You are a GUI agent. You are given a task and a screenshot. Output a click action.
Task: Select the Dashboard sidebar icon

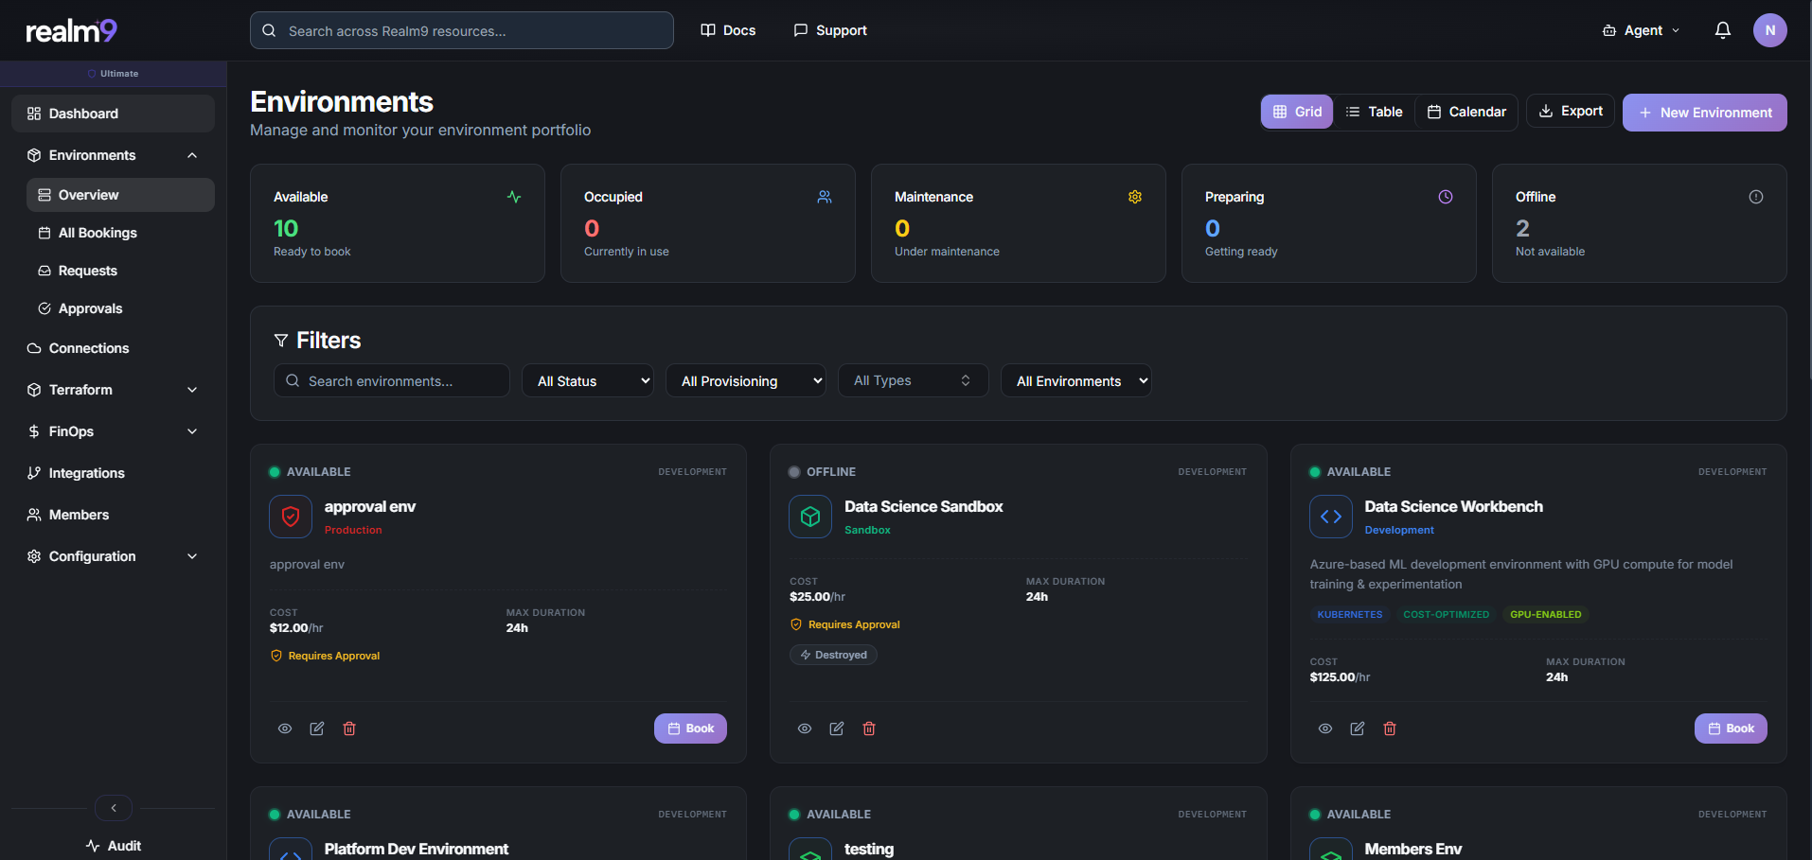(x=32, y=113)
